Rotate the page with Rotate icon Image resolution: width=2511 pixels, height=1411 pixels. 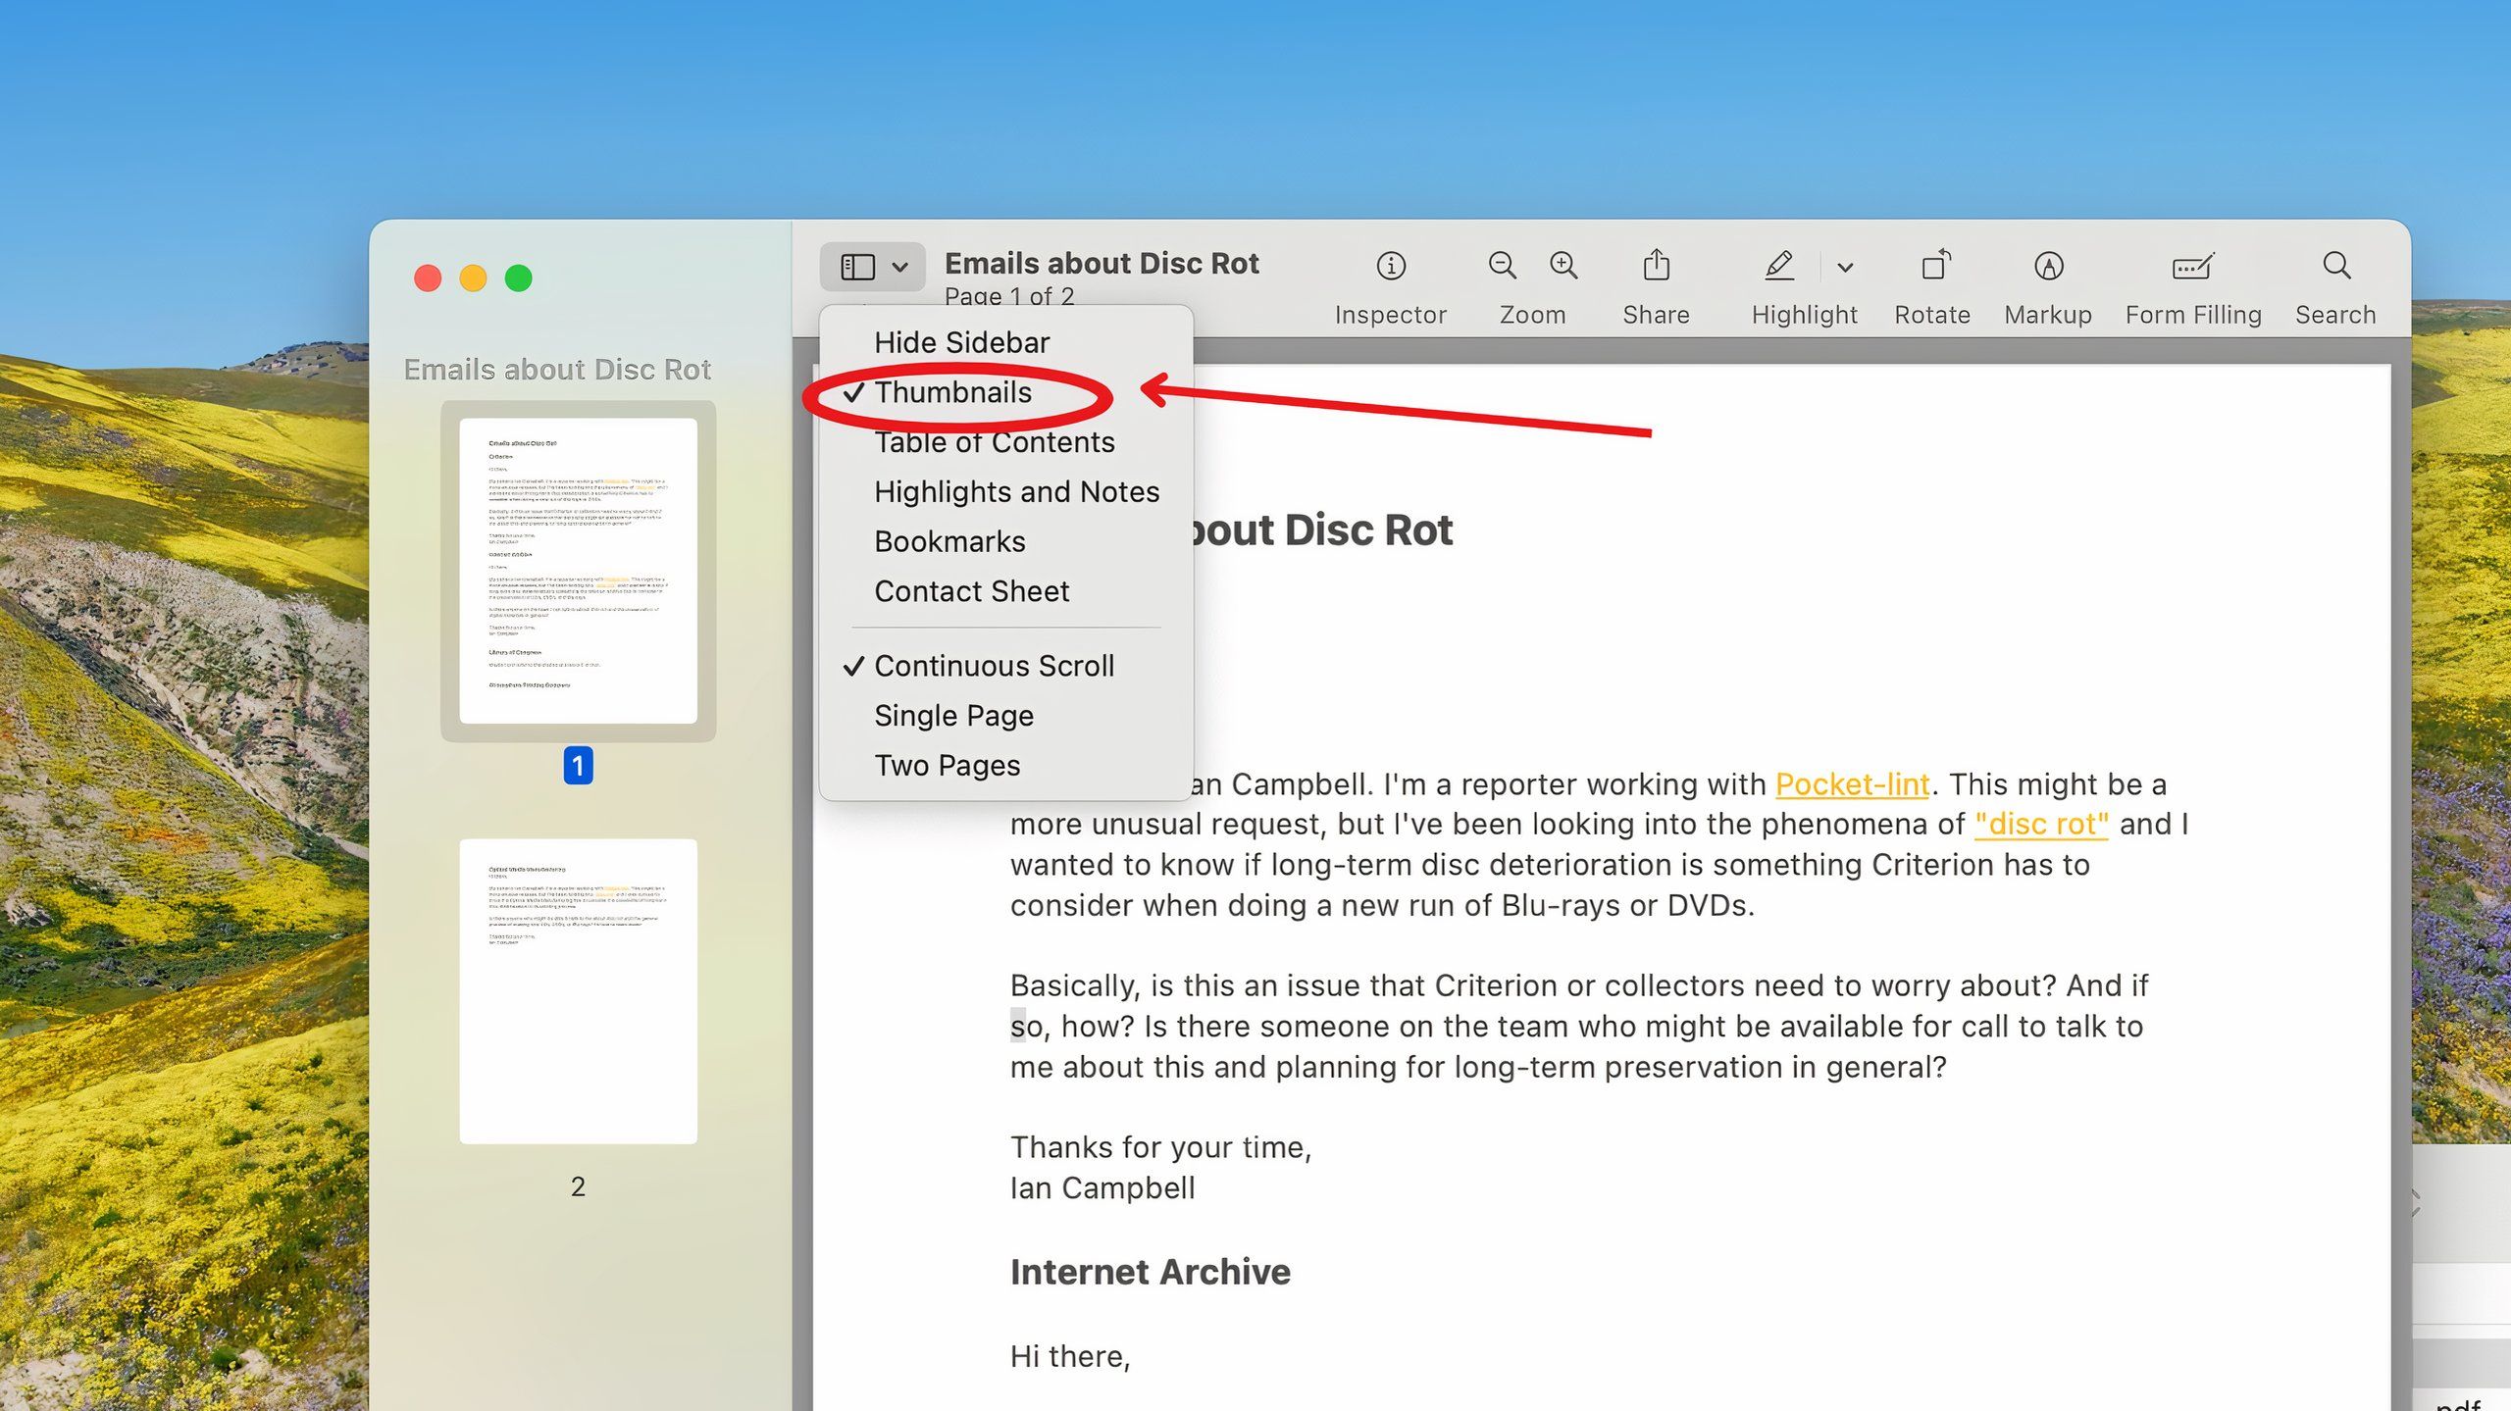pyautogui.click(x=1934, y=265)
